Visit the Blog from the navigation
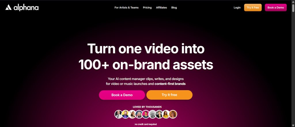 (174, 8)
